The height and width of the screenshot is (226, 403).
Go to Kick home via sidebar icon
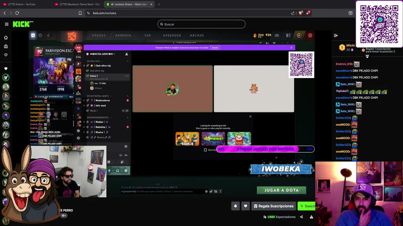tap(6, 38)
